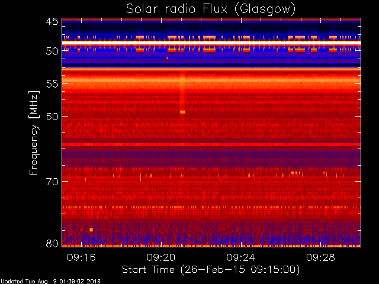Click the 55 frequency tick label

tap(52, 84)
